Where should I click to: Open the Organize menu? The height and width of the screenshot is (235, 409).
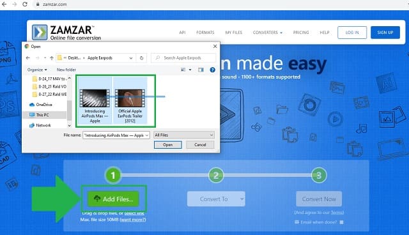37,70
